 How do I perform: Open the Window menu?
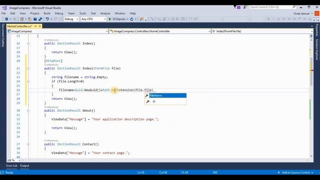120,13
